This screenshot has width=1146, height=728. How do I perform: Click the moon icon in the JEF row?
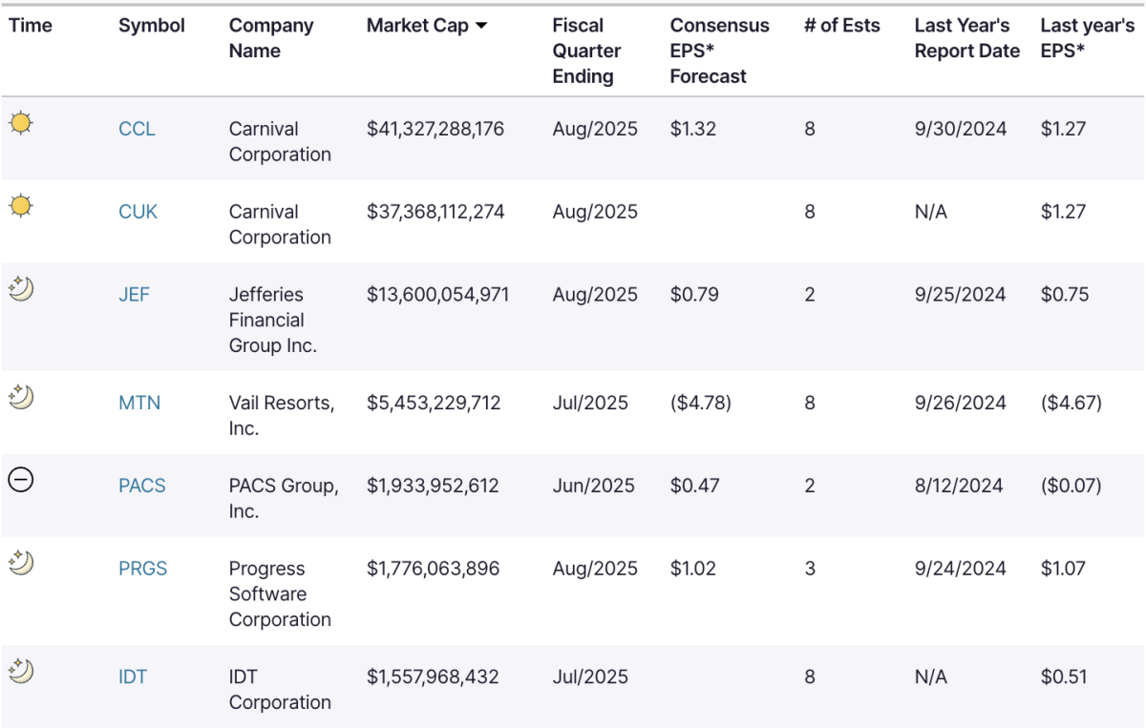[x=21, y=288]
